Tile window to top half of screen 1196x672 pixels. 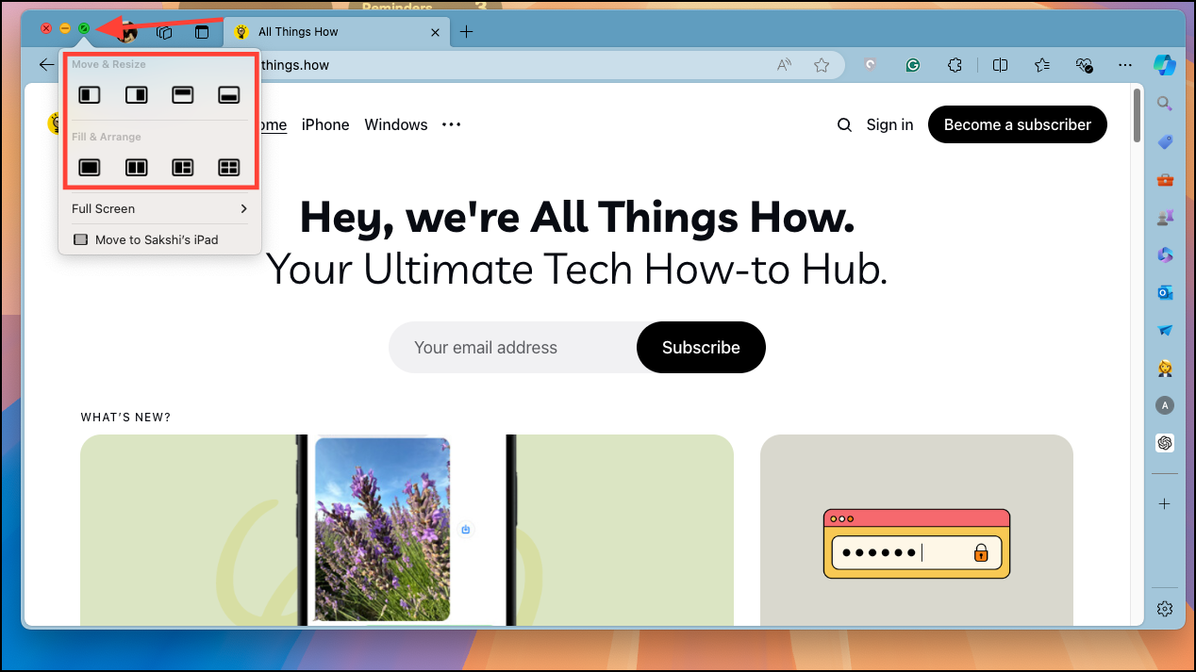[x=183, y=94]
